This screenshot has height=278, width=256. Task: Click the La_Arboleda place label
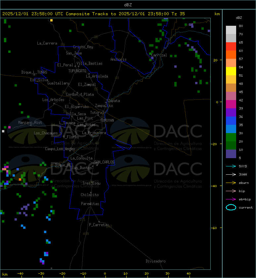click(97, 76)
